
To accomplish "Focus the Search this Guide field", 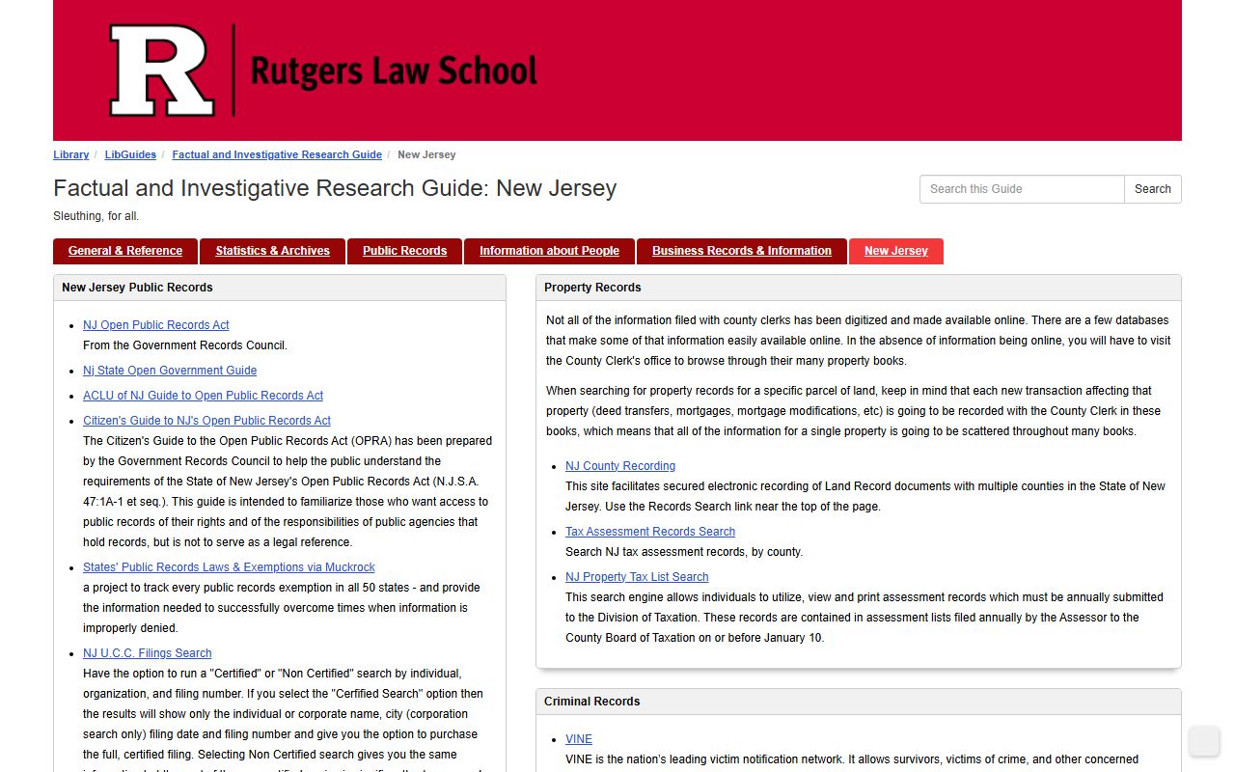I will point(1022,189).
